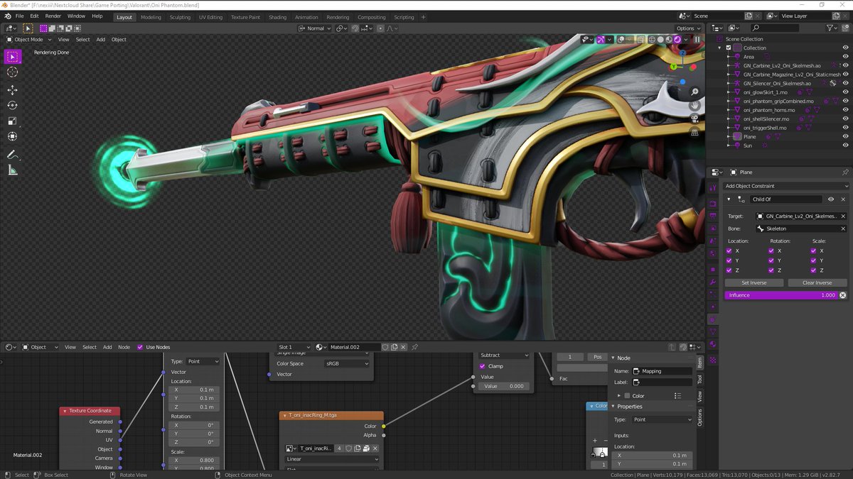
Task: Toggle visibility of the Child Of constraint
Action: (x=830, y=199)
